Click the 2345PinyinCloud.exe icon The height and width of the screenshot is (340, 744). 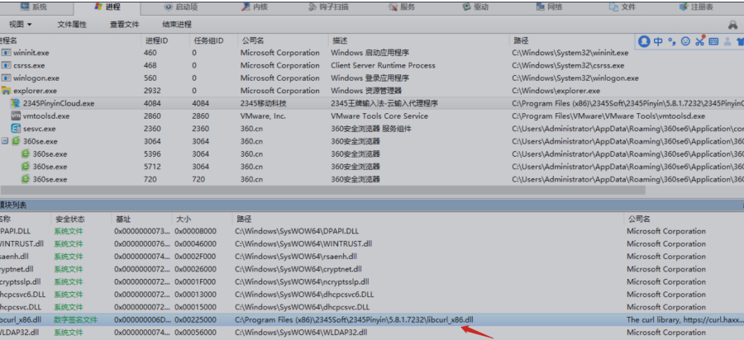15,103
